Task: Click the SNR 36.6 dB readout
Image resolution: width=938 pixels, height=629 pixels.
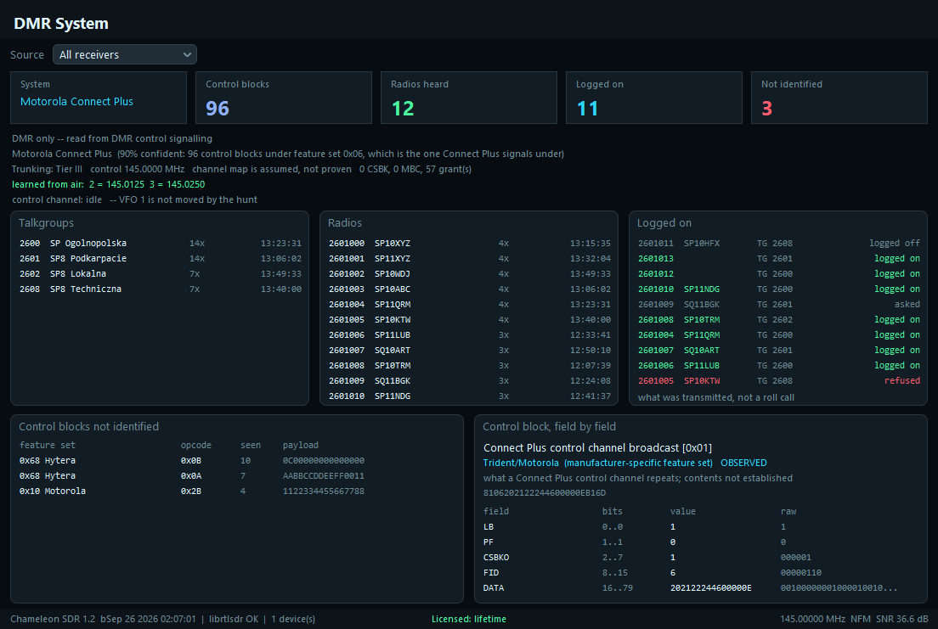Action: click(x=902, y=619)
